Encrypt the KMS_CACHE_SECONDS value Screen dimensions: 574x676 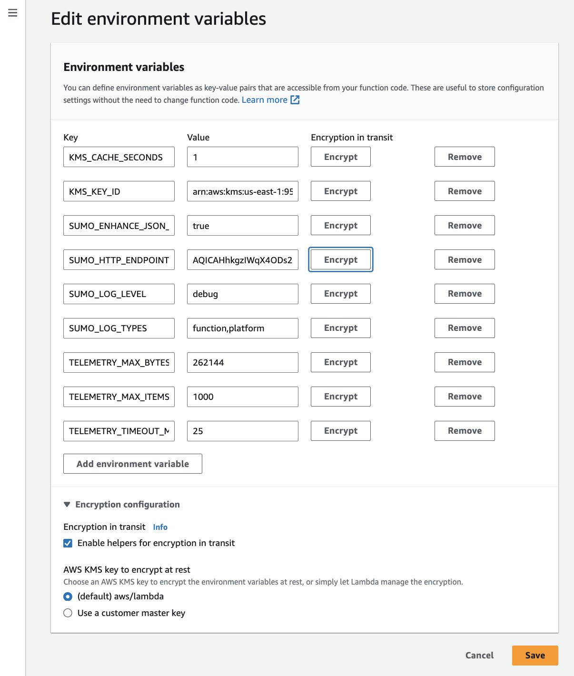tap(340, 157)
